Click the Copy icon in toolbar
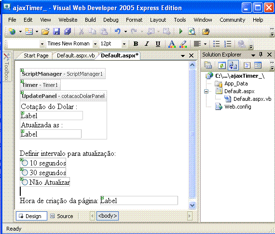Screen dimensions: 275x234 (93, 32)
